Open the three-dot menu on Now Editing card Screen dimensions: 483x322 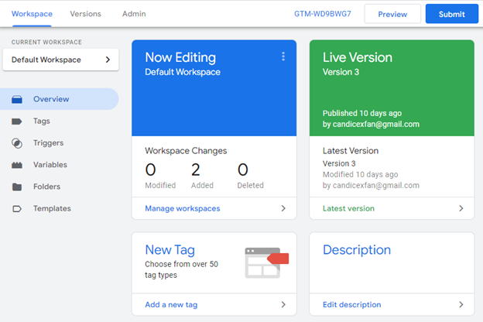[x=283, y=57]
